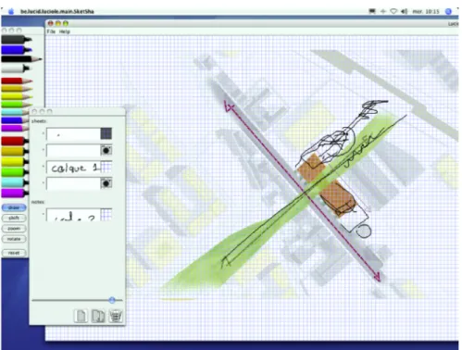Duplicate sheet using the double-page icon
The image size is (462, 350).
click(x=98, y=316)
